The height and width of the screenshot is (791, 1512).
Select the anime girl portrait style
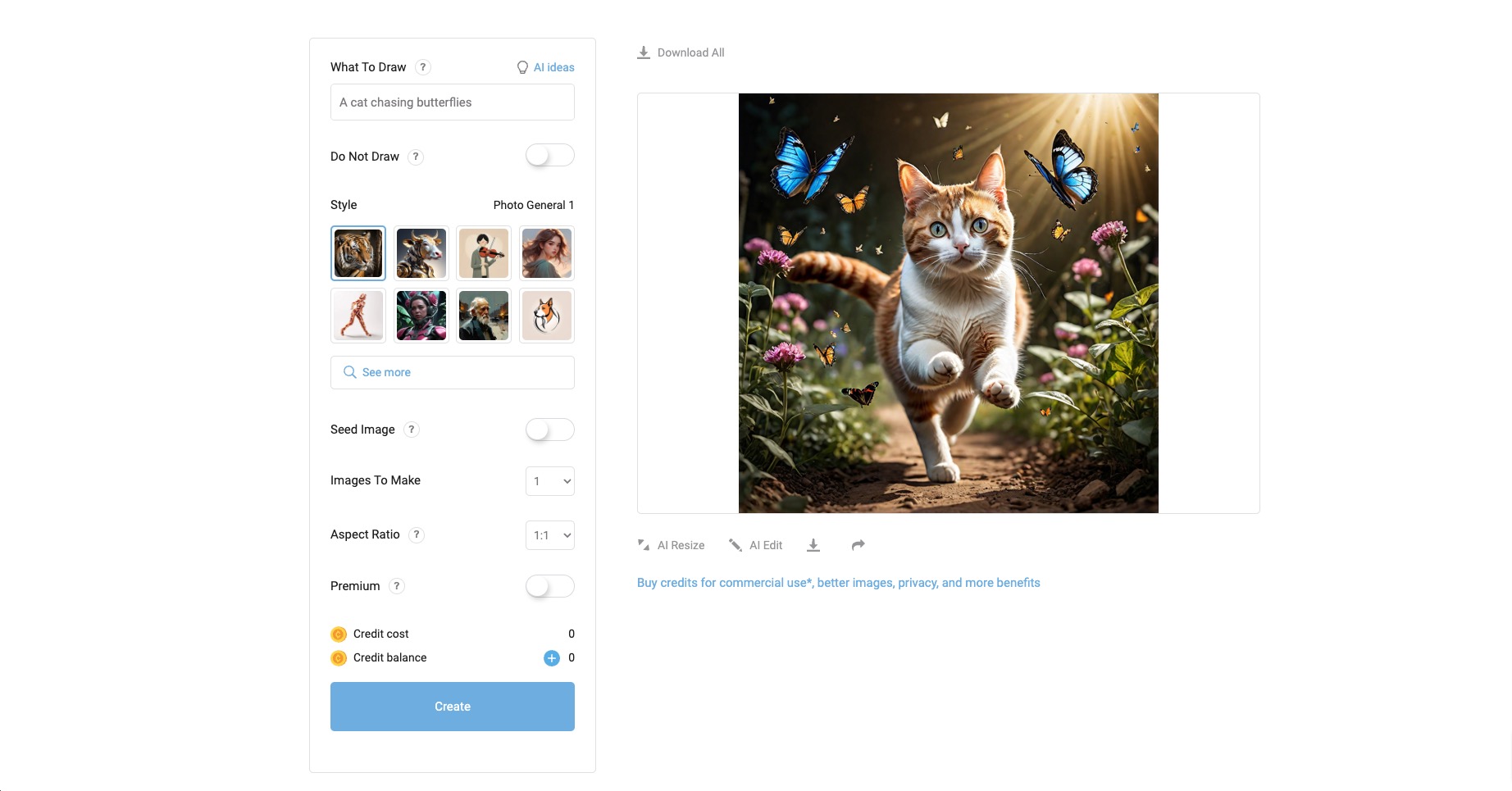tap(547, 253)
